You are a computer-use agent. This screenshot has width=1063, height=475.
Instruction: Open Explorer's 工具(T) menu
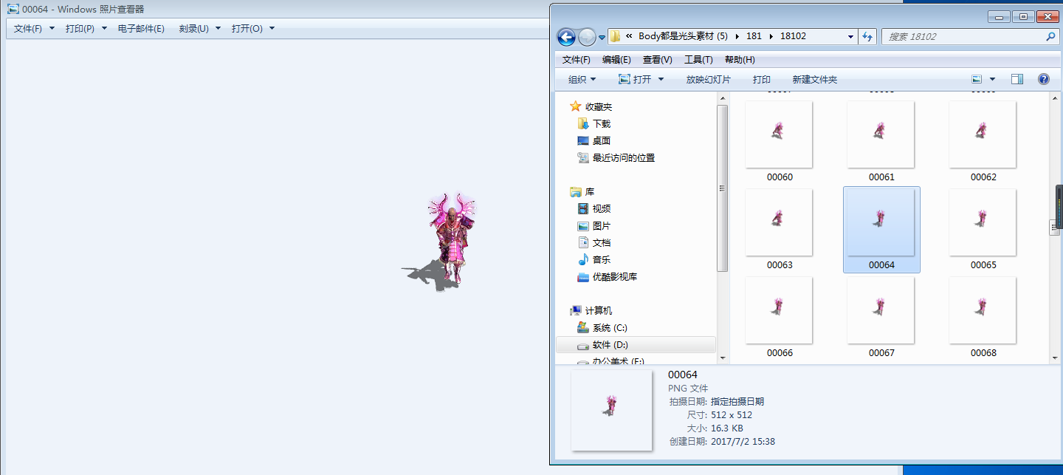[x=698, y=60]
